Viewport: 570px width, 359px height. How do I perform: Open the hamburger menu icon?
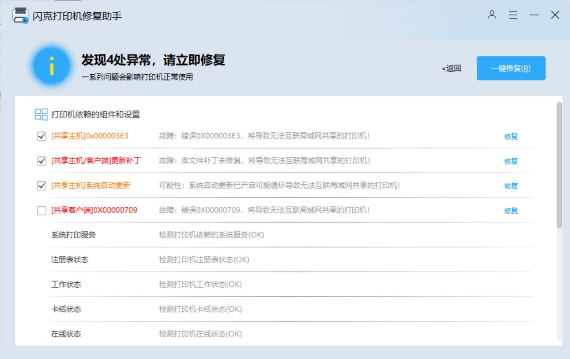pyautogui.click(x=513, y=15)
